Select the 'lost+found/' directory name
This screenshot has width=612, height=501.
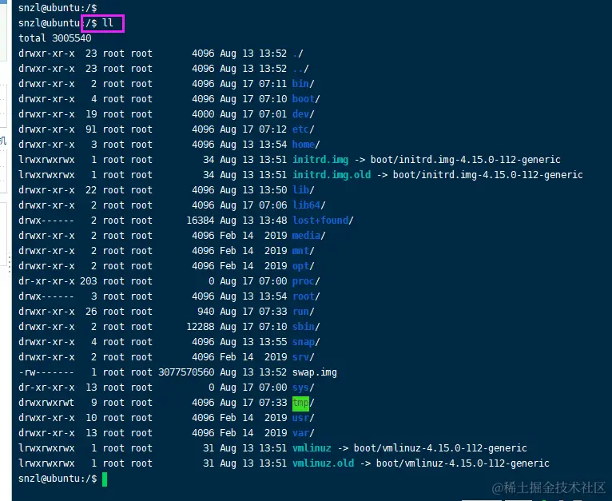(x=323, y=221)
